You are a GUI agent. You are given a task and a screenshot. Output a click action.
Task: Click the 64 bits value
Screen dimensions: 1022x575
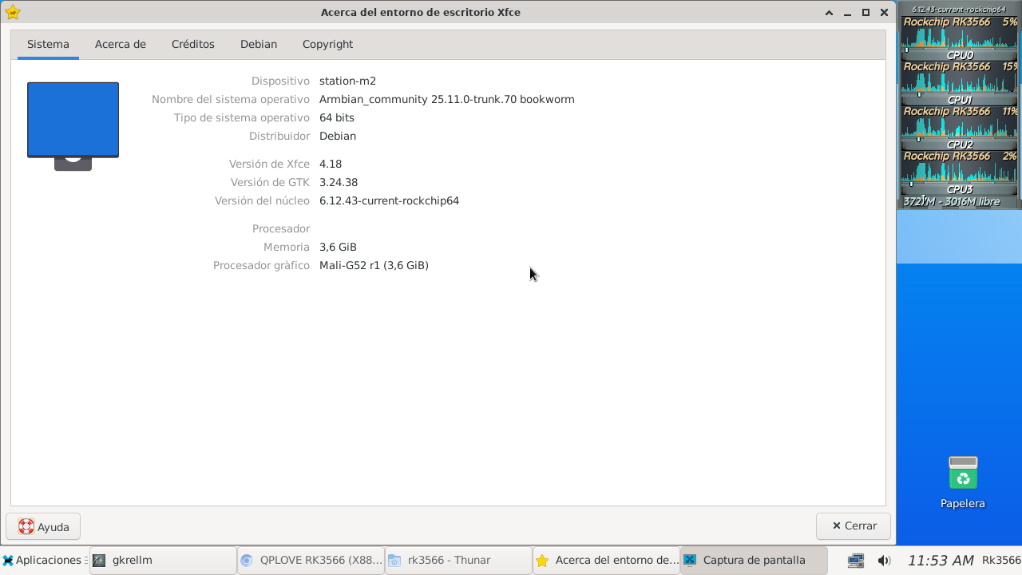[337, 117]
